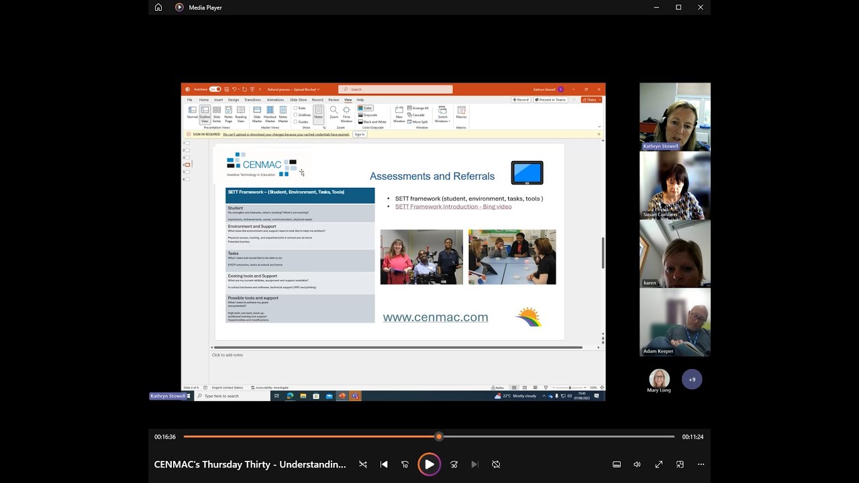Click the Media Player home icon
The image size is (859, 483).
tap(158, 7)
